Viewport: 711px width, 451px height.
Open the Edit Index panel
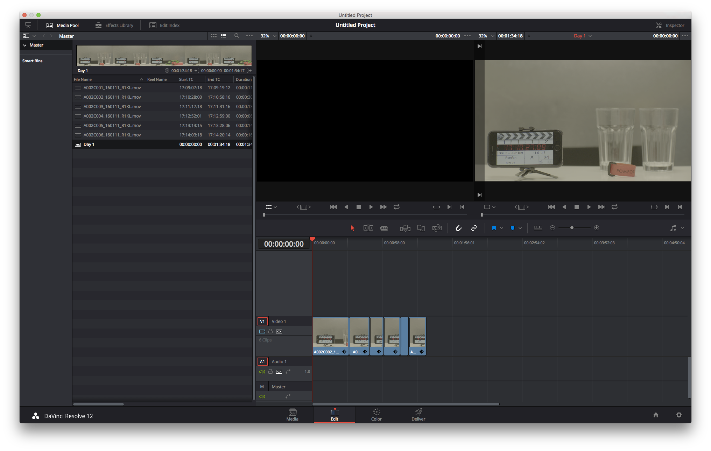tap(164, 25)
